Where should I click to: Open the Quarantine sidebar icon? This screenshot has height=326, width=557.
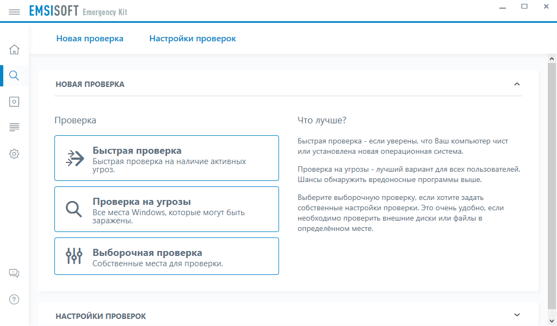point(15,102)
